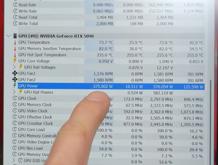Select the Write Rate row label
The image size is (218, 165).
coord(28,11)
